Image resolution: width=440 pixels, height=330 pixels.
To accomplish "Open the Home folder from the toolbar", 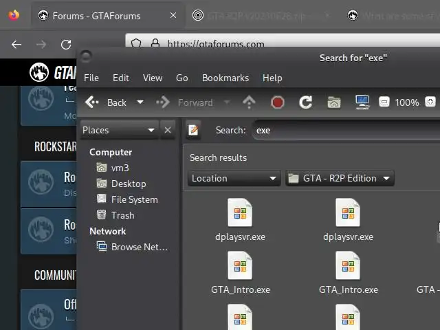I will [x=334, y=102].
